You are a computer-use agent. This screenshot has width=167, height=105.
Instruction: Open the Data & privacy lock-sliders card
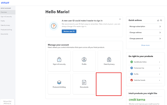click(109, 61)
